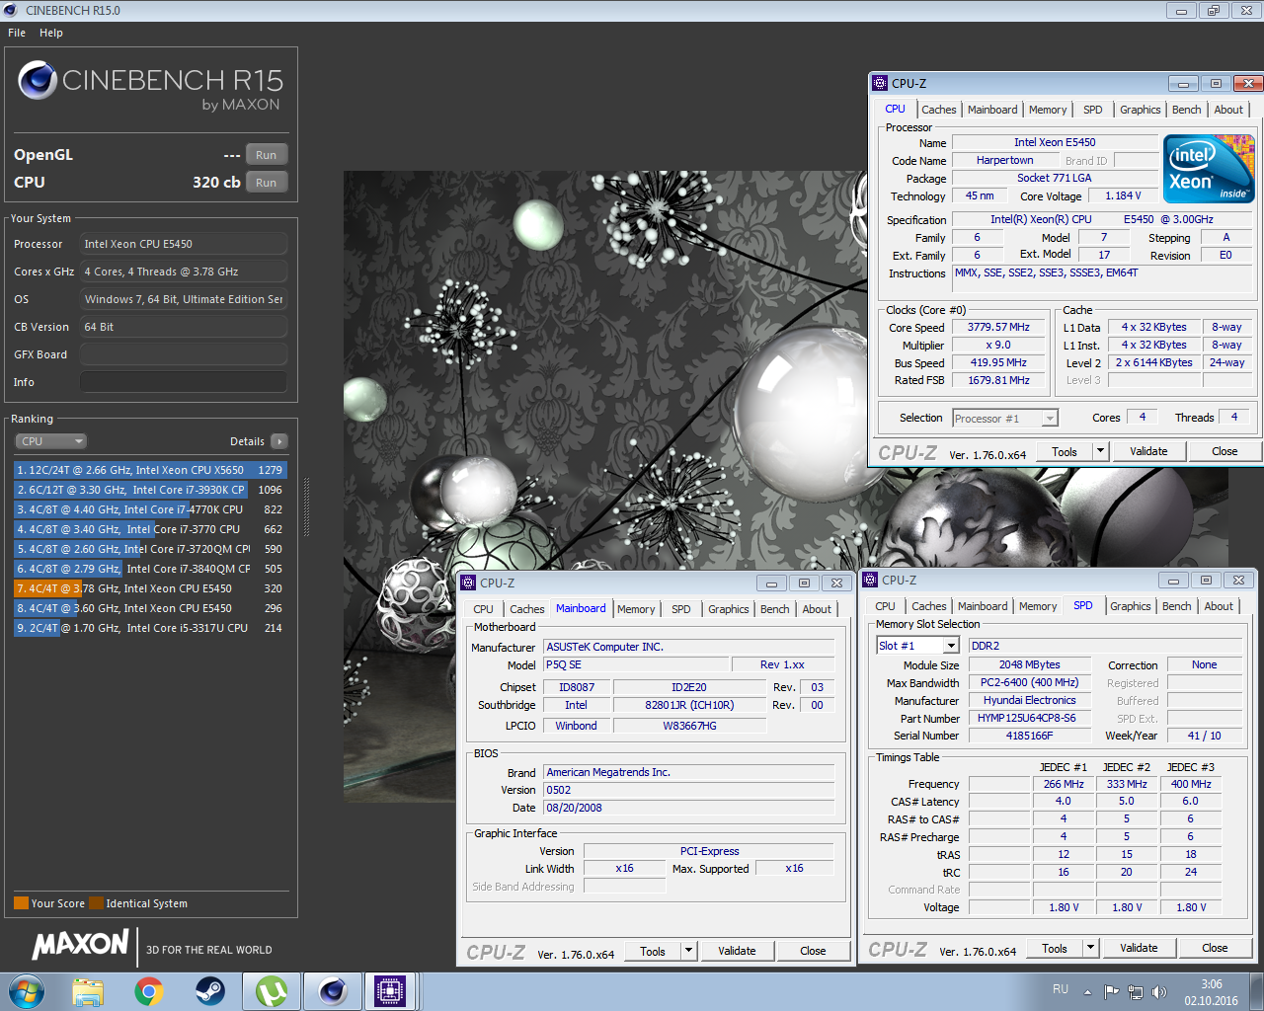Image resolution: width=1264 pixels, height=1011 pixels.
Task: Click Validate in the CPU window
Action: tap(1148, 451)
